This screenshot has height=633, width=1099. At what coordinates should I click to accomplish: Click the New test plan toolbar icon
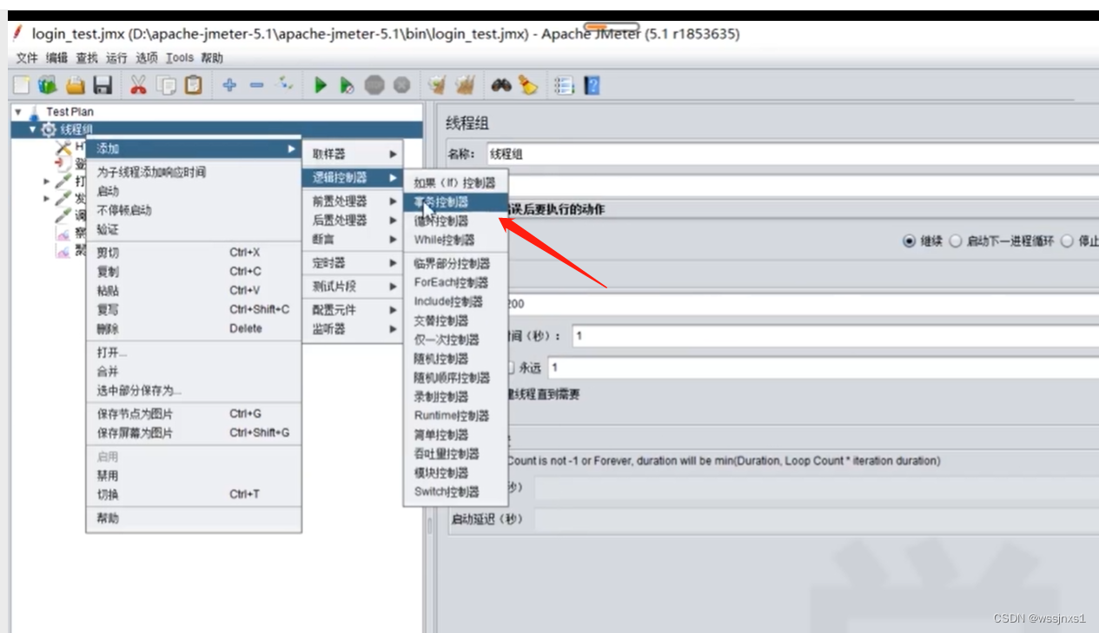[22, 85]
